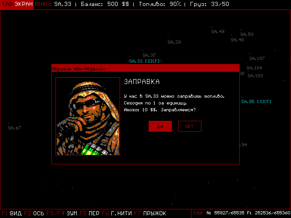The width and height of the screenshot is (291, 218).
Task: Confirm refueling with the ДА button
Action: [x=160, y=126]
